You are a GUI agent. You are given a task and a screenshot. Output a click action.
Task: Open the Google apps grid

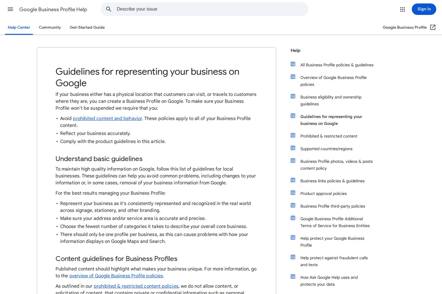tap(403, 9)
